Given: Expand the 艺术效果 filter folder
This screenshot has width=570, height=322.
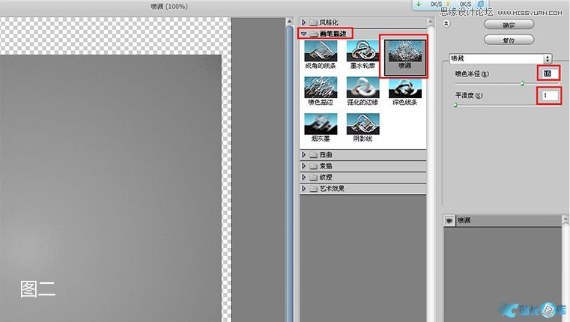Looking at the screenshot, I should tap(304, 189).
